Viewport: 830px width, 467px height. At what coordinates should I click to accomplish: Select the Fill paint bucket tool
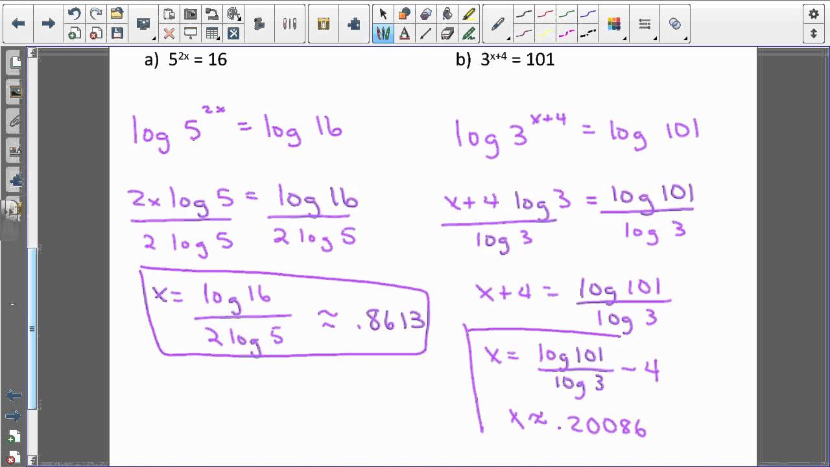[447, 14]
